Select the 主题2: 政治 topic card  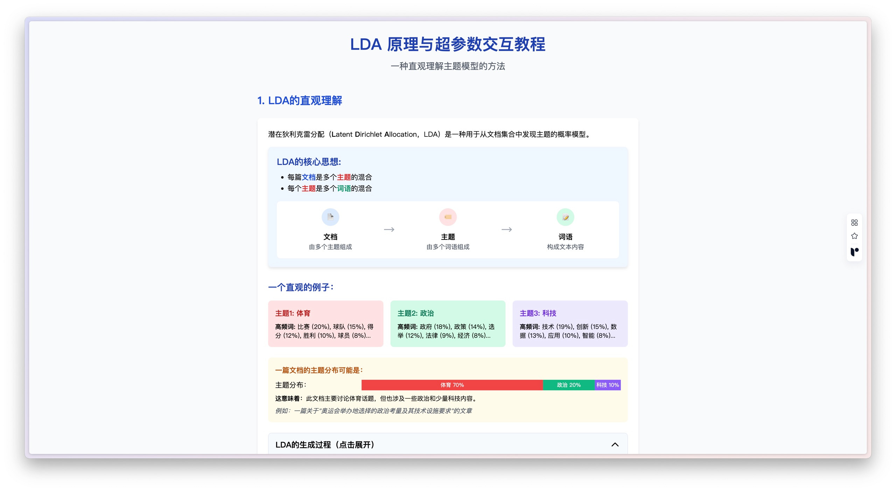(448, 323)
